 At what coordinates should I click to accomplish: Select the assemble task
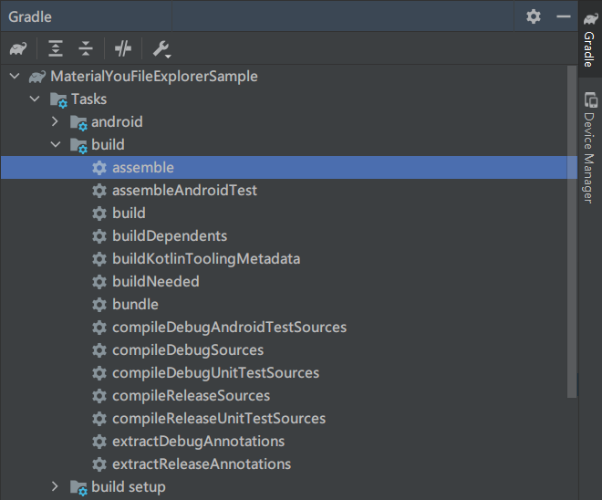point(142,168)
